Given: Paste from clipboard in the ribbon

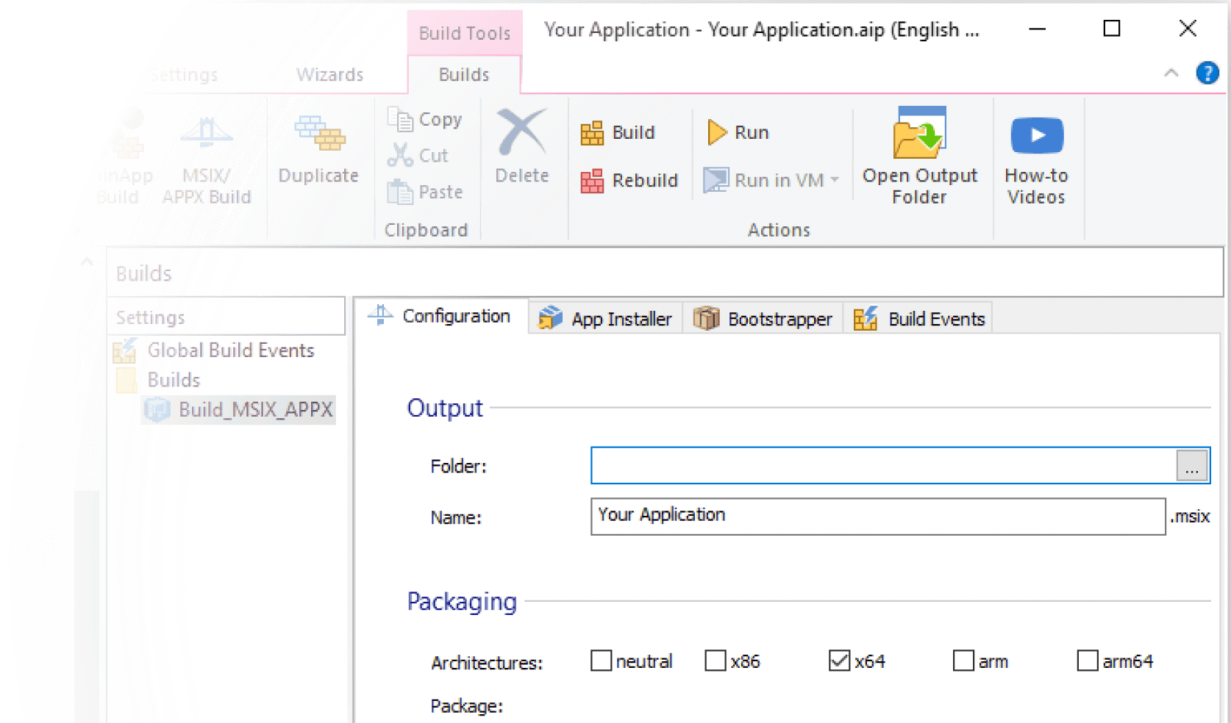Looking at the screenshot, I should pos(425,192).
